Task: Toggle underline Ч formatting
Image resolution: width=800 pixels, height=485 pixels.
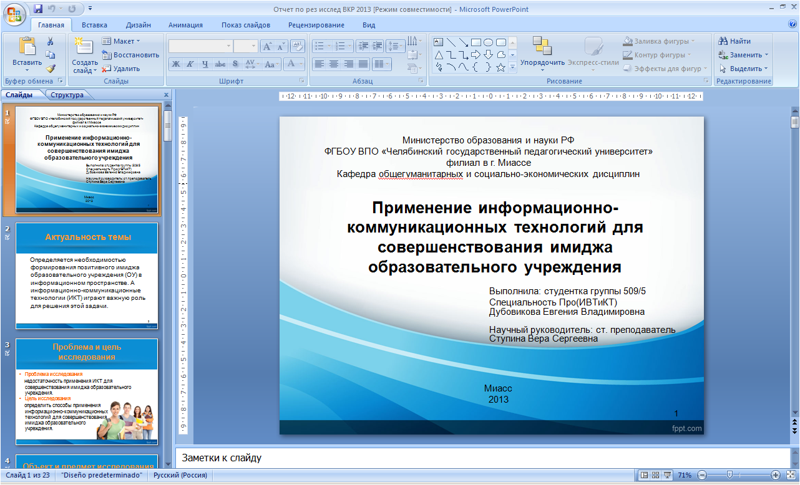Action: coord(205,64)
